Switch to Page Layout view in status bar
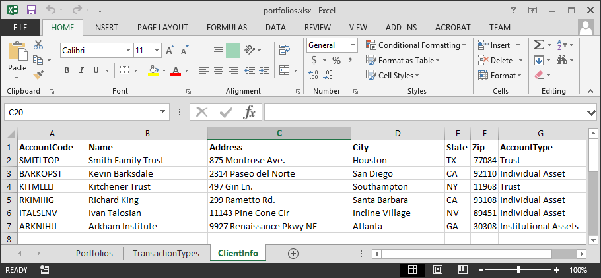Viewport: 601px width, 278px height. coord(437,270)
